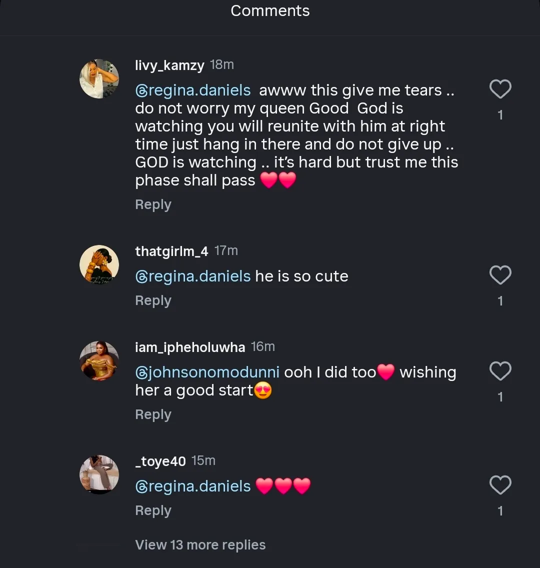This screenshot has width=540, height=568.
Task: Open livy_kamzy's profile picture
Action: (99, 79)
